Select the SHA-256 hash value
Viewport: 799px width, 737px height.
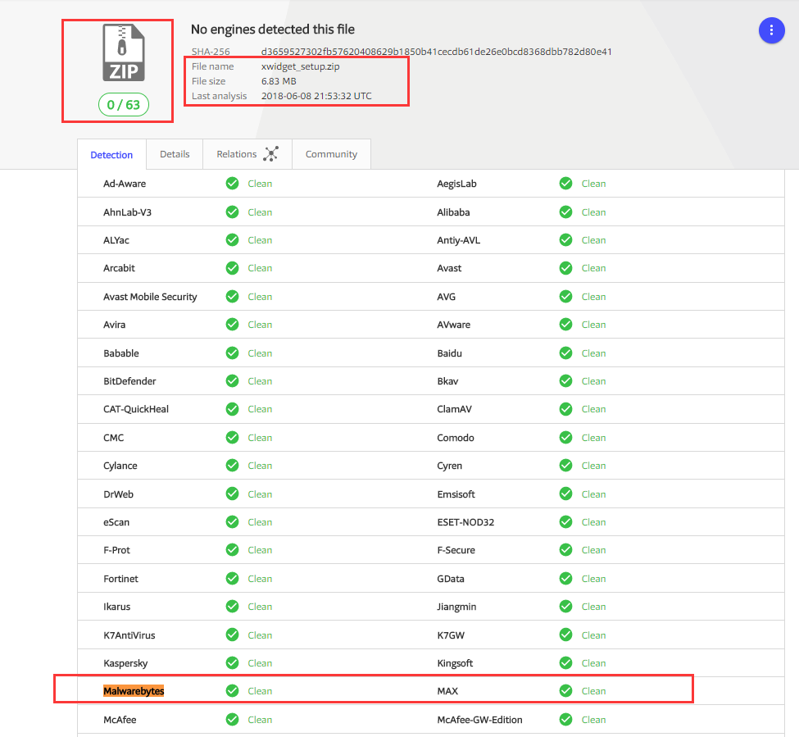click(x=436, y=52)
